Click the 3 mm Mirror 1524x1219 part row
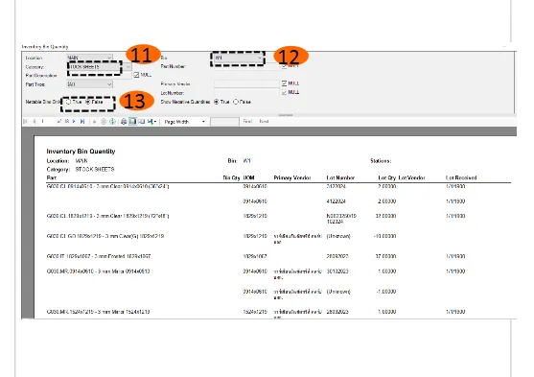 [x=98, y=312]
